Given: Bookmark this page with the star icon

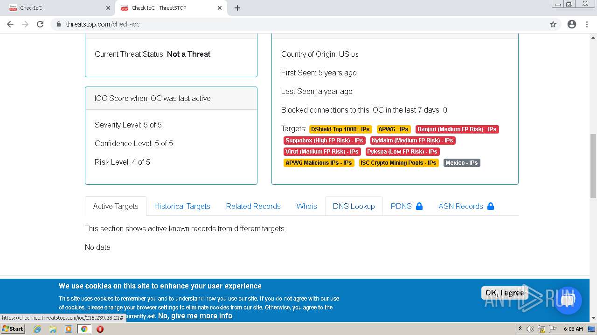Looking at the screenshot, I should [x=553, y=24].
